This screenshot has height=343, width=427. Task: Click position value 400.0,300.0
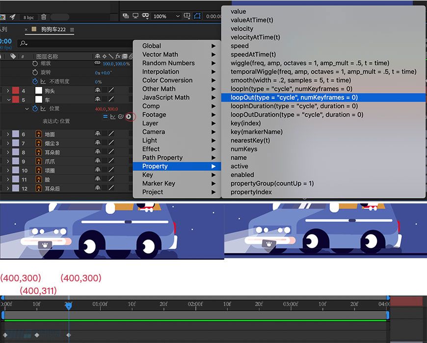coord(107,109)
